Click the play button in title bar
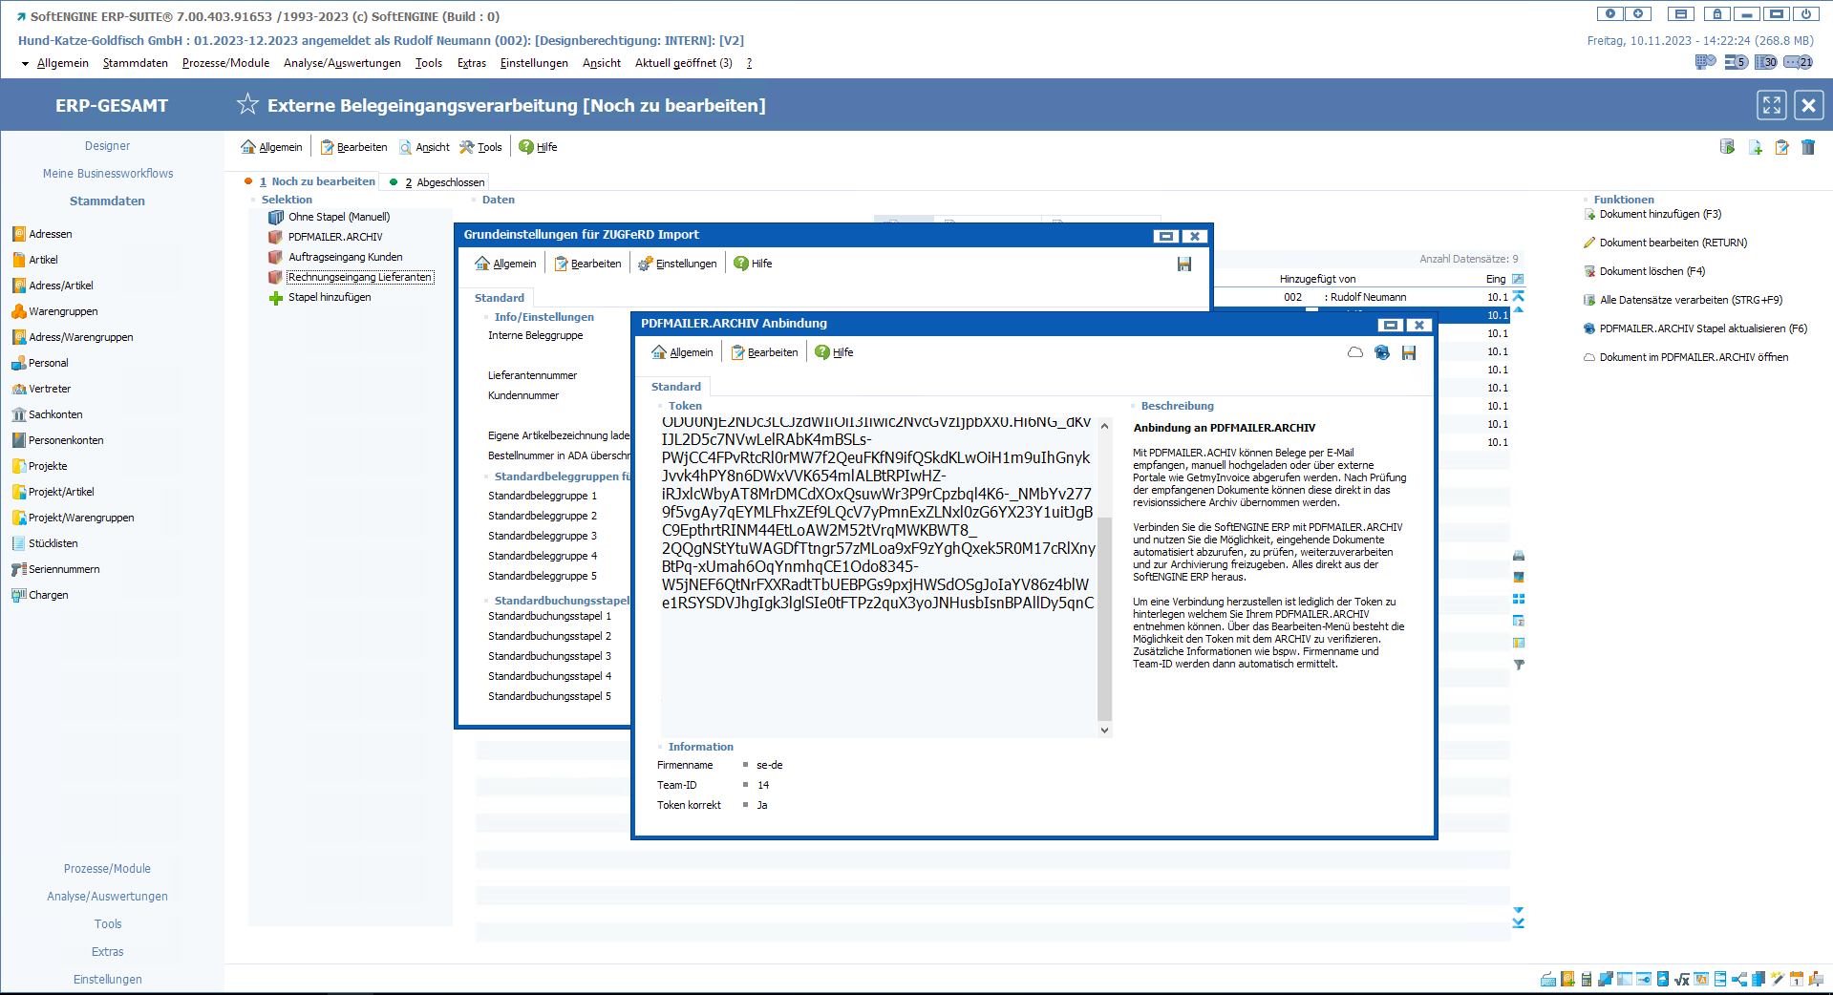The image size is (1833, 995). click(x=1610, y=14)
